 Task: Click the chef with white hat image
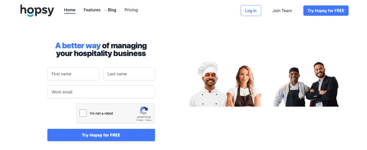click(x=208, y=84)
